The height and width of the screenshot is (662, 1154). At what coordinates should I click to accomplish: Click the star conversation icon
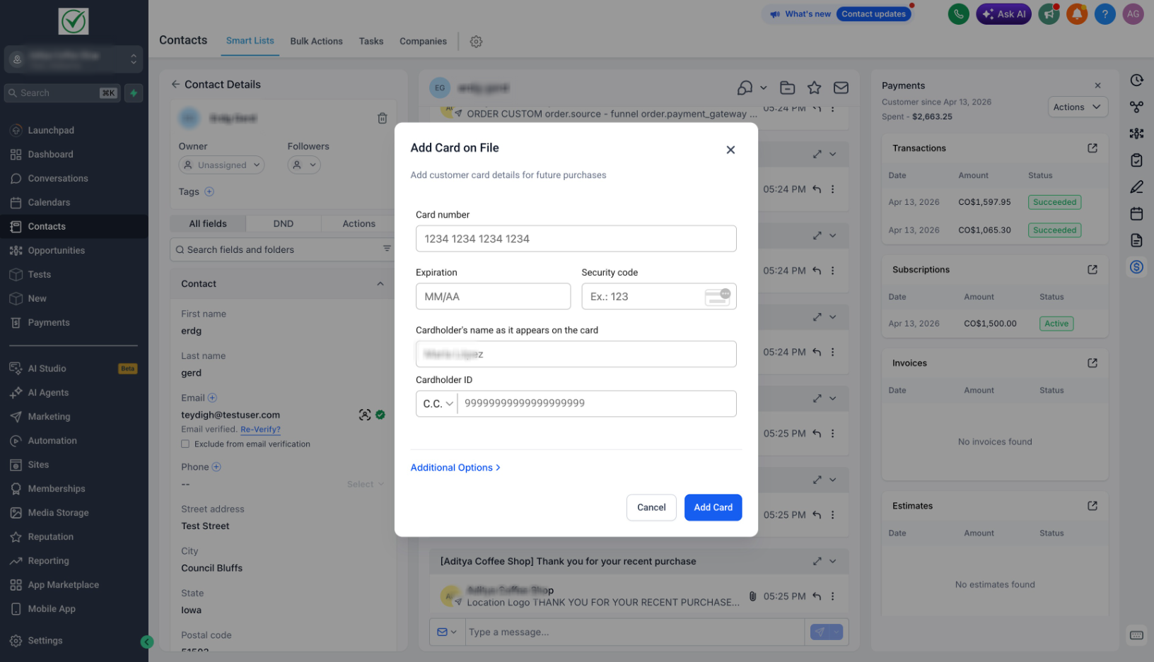[814, 88]
